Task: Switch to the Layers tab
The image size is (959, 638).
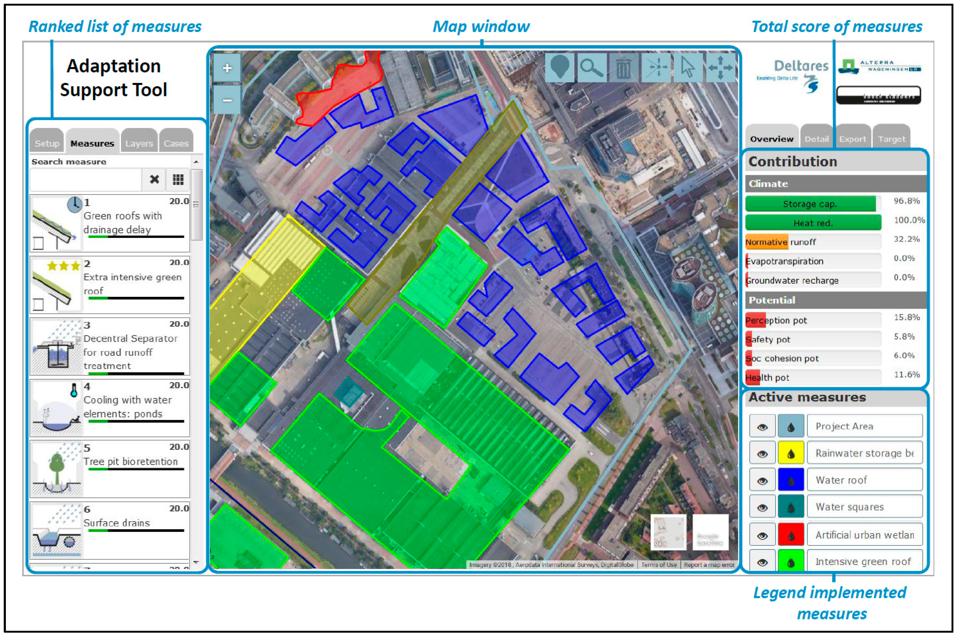Action: [139, 143]
